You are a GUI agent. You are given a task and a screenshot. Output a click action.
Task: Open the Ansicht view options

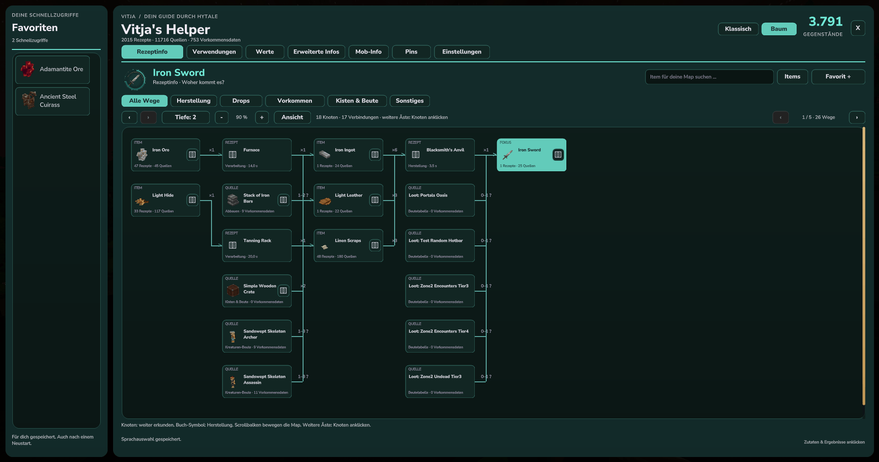292,117
